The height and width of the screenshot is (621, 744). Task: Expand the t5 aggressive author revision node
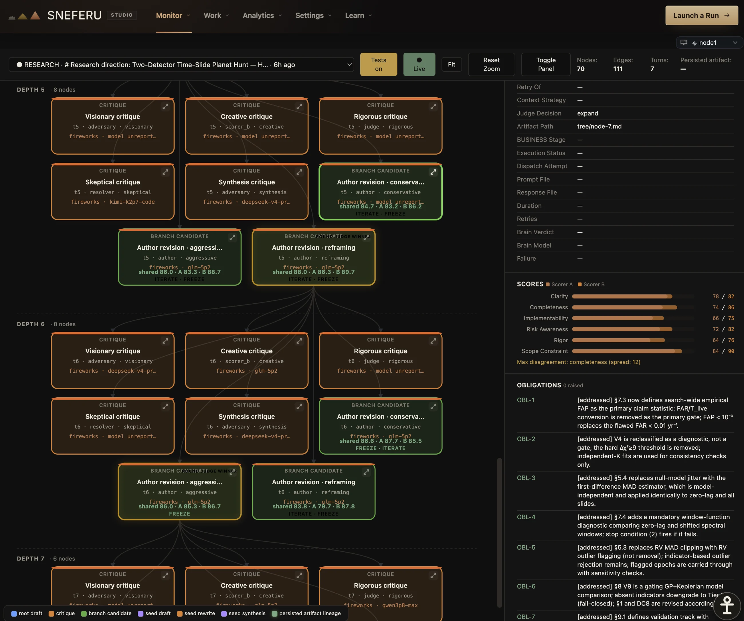(x=232, y=238)
